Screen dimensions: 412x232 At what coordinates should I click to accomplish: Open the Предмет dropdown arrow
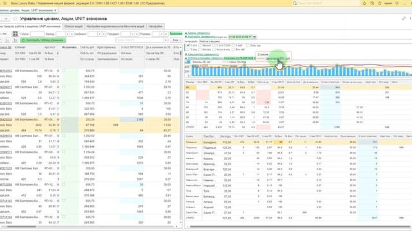pos(133,34)
